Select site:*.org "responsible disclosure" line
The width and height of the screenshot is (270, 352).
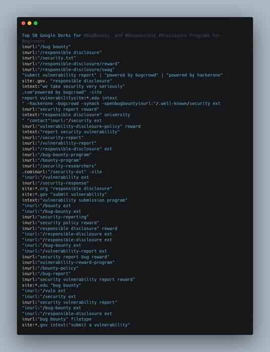tap(67, 189)
